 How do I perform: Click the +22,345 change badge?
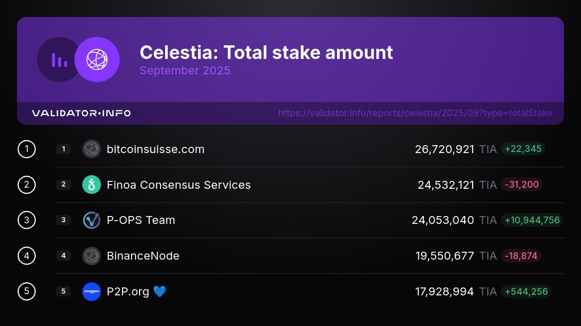point(523,149)
